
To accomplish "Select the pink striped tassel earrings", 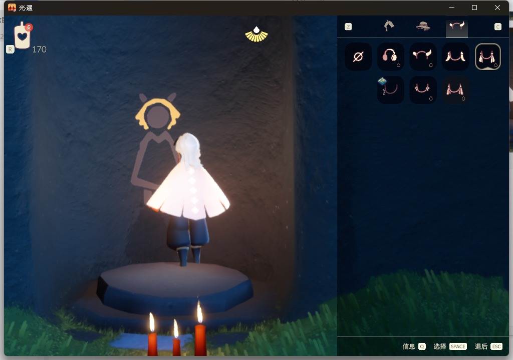I will 455,90.
